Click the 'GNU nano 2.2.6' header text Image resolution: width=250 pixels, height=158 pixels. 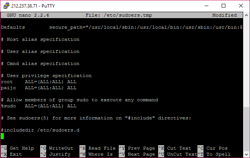[28, 15]
